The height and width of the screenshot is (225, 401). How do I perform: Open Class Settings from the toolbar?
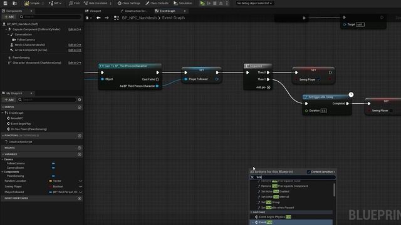point(128,3)
